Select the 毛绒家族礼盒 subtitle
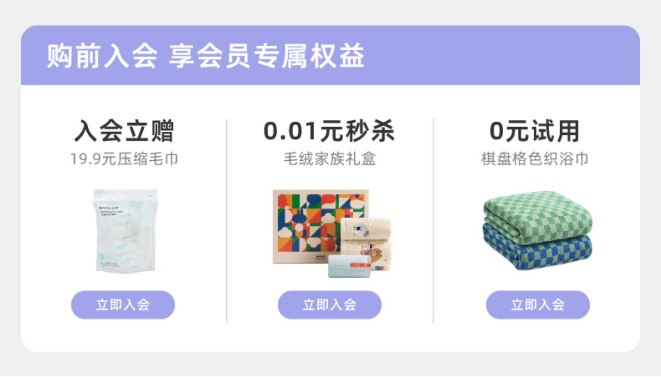This screenshot has height=377, width=661. point(329,159)
